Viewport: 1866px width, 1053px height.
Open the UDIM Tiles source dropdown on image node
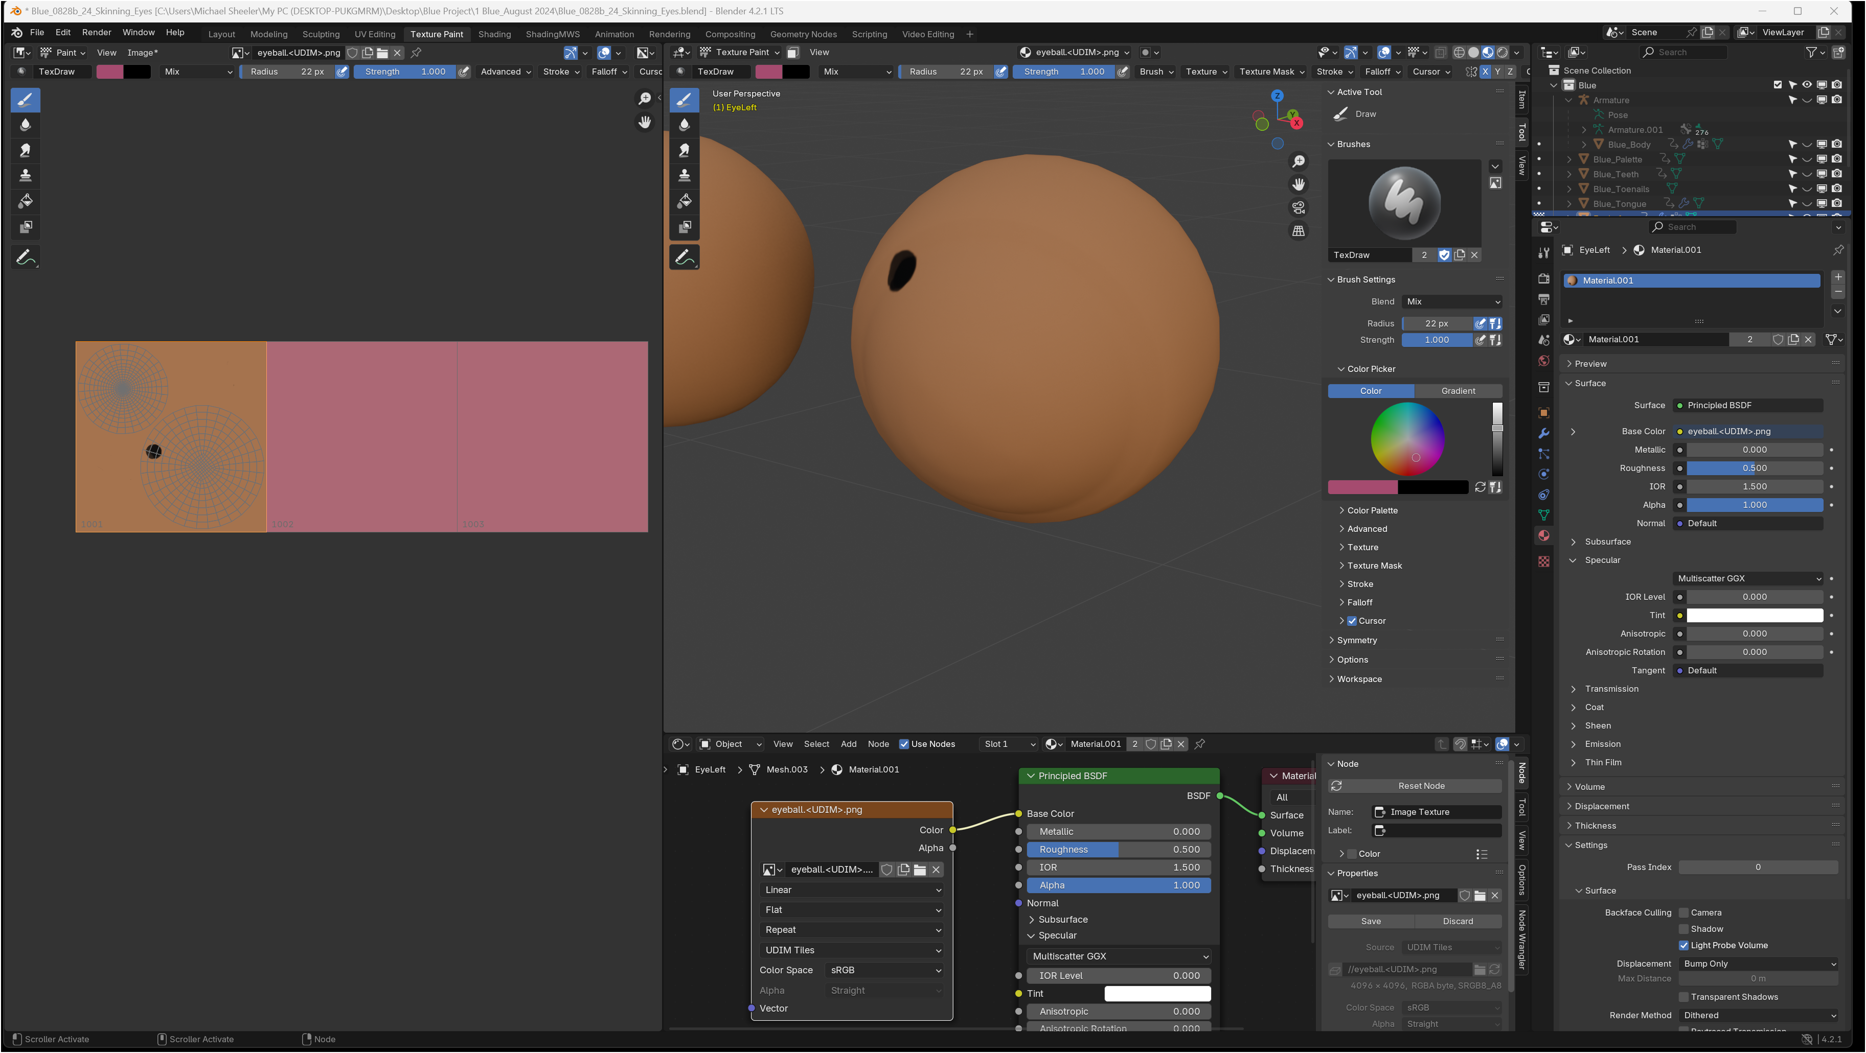click(x=852, y=950)
